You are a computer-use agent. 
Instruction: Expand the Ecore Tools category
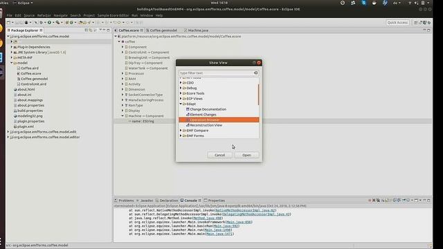[x=181, y=93]
